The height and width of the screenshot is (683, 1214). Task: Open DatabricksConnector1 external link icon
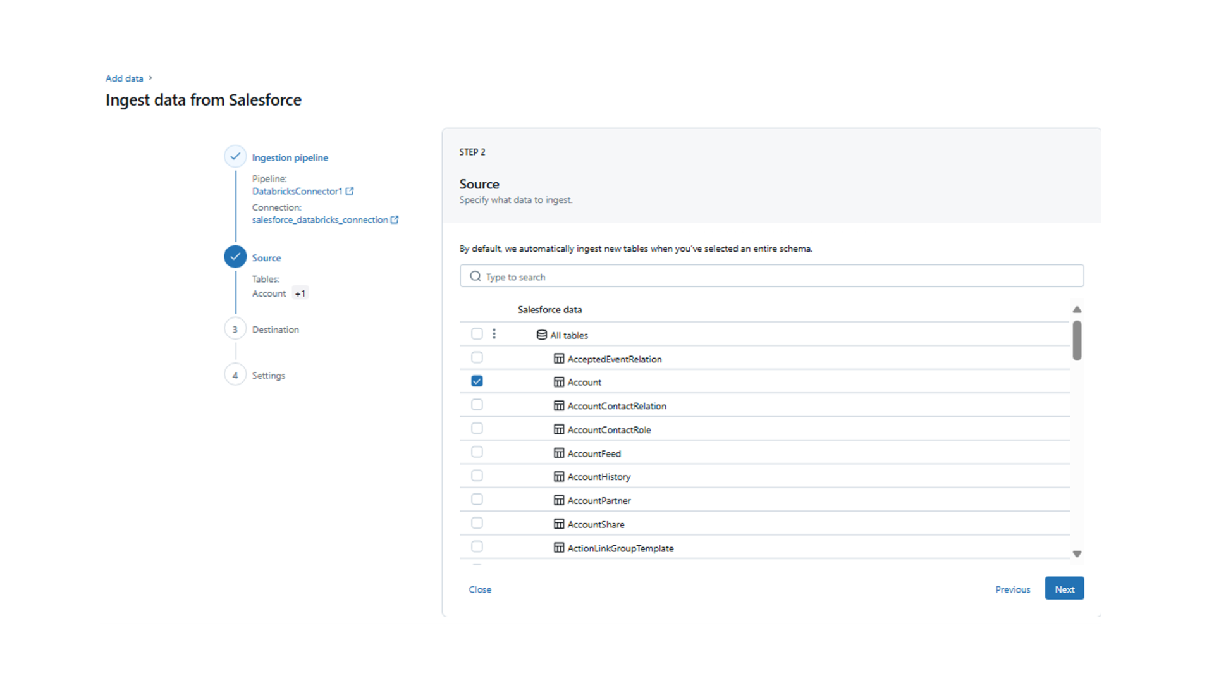click(350, 191)
